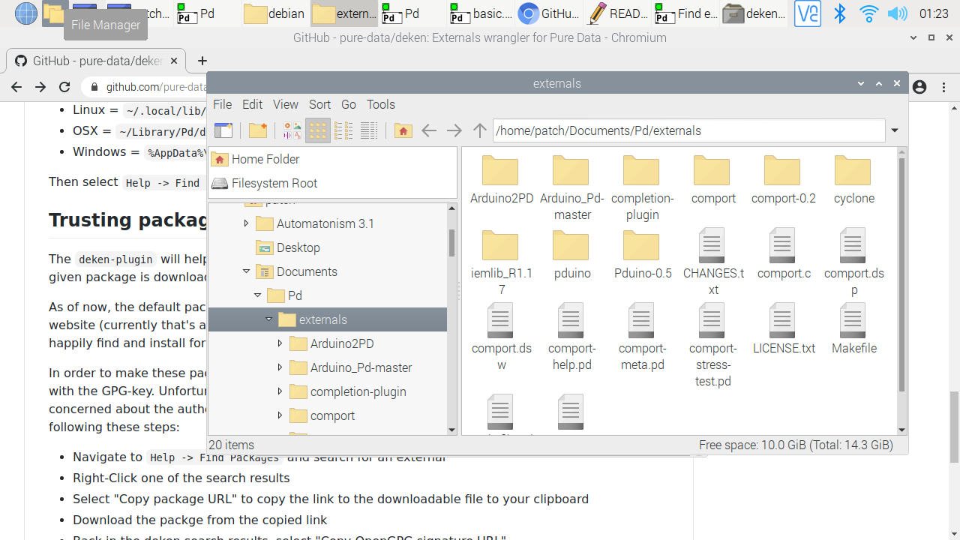Open the Edit menu
Screen dimensions: 960x540
click(253, 104)
